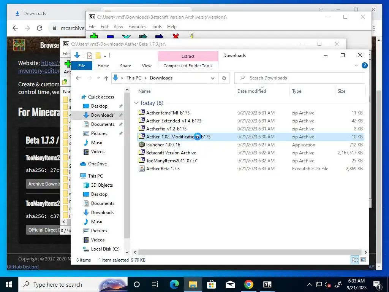Open the recent locations dropdown arrow
Image resolution: width=389 pixels, height=292 pixels.
(x=98, y=78)
